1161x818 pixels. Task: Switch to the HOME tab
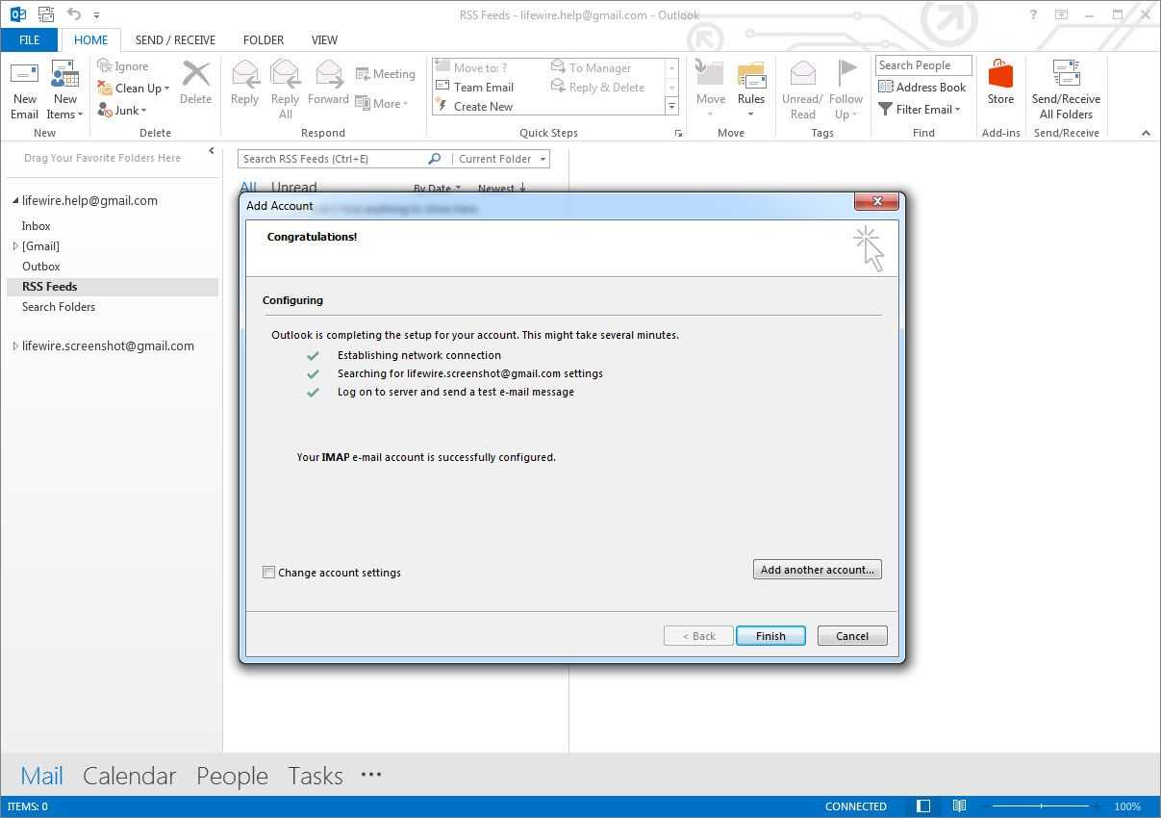pyautogui.click(x=91, y=39)
